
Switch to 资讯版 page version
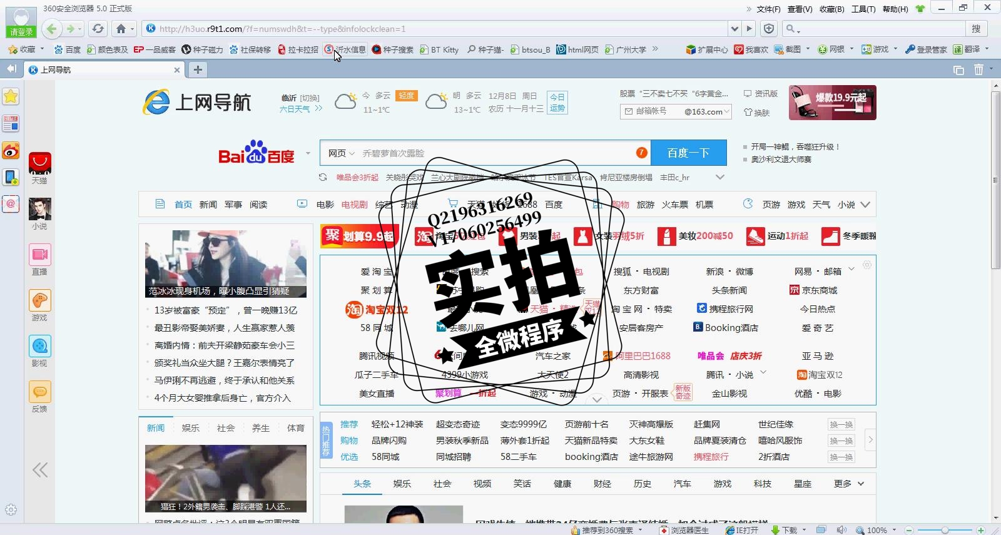(760, 94)
